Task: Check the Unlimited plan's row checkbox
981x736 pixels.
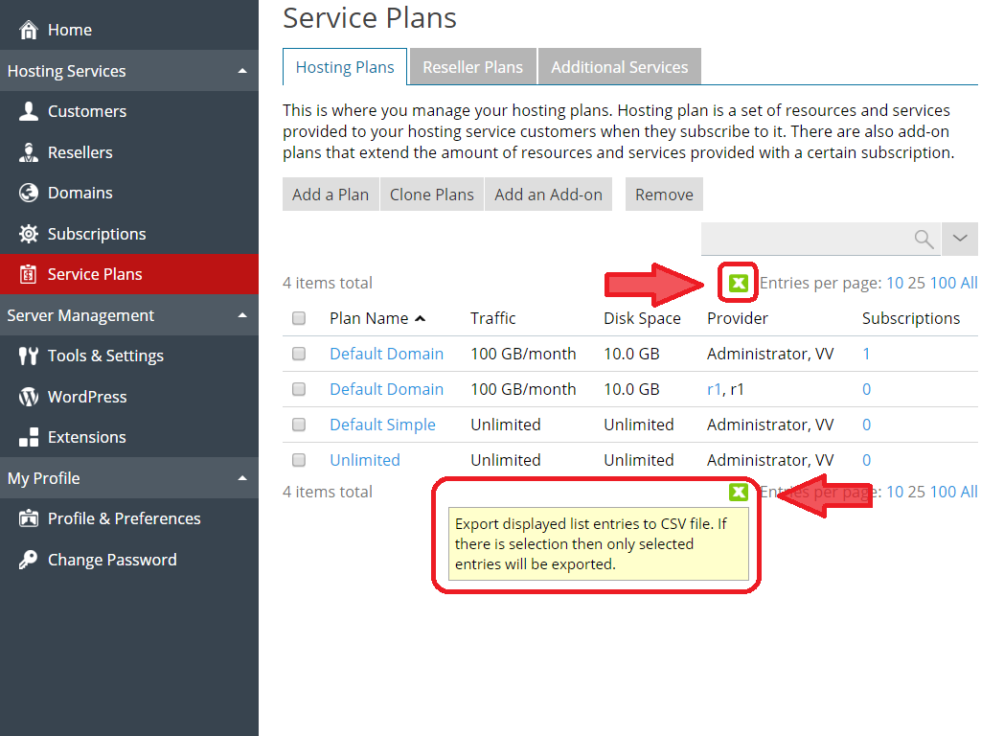Action: (298, 460)
